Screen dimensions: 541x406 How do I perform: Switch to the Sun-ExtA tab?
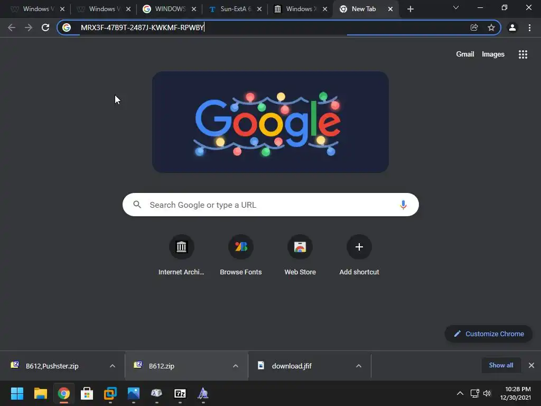[x=235, y=9]
